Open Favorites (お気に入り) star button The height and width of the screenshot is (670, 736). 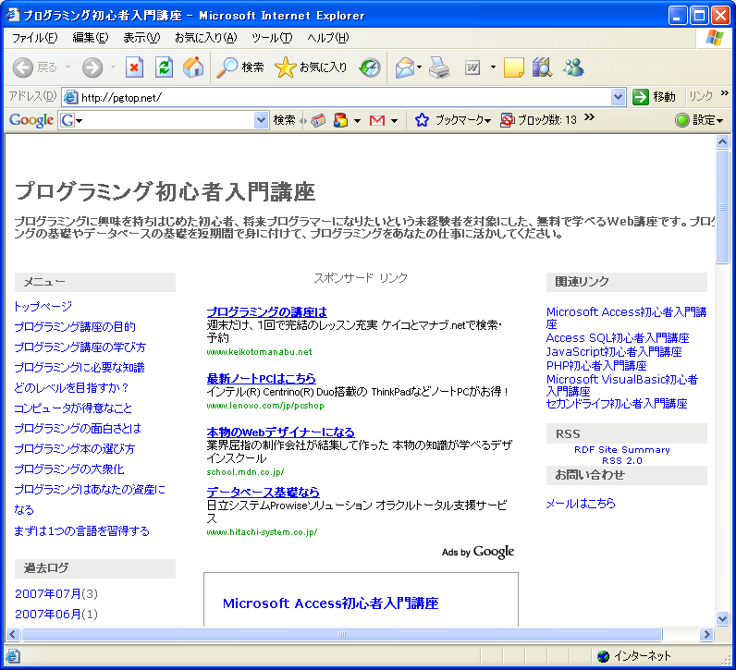(311, 67)
